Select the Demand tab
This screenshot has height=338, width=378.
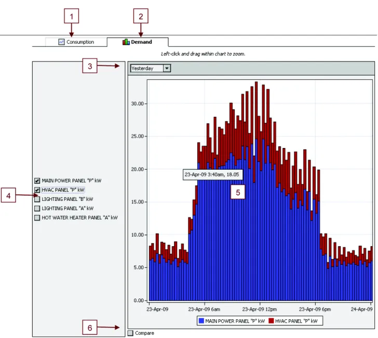tap(138, 42)
